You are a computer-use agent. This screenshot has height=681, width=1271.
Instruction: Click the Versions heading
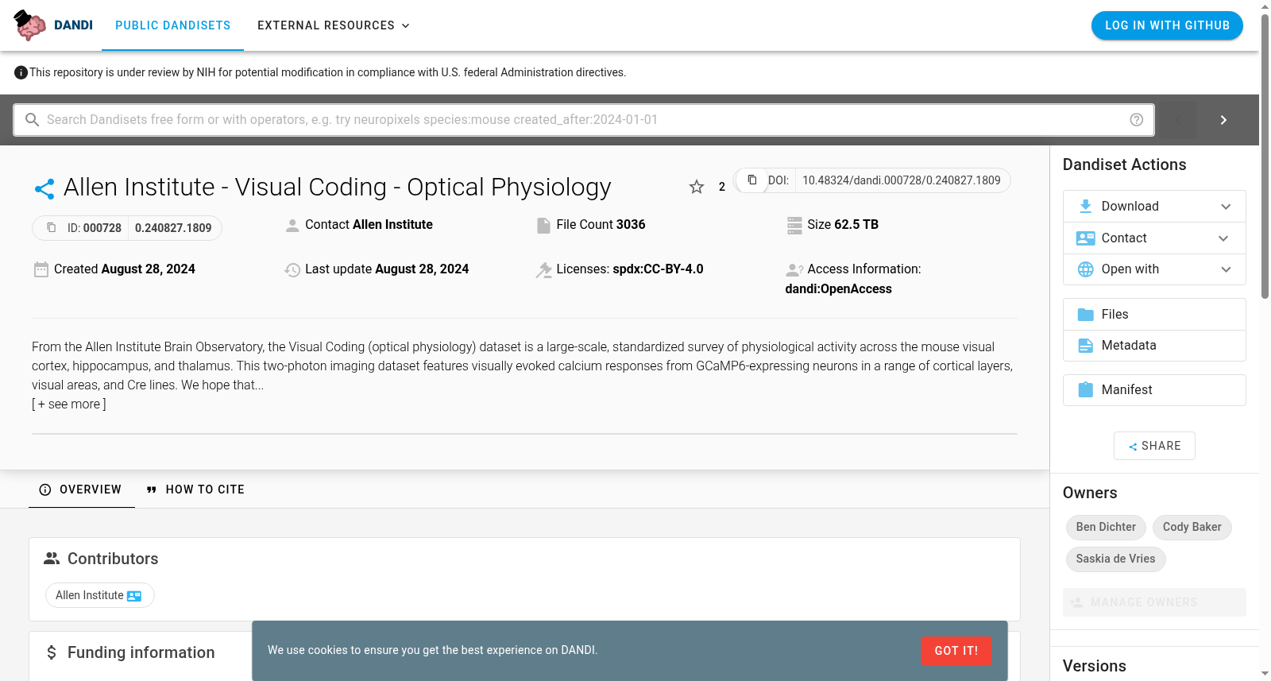point(1094,666)
